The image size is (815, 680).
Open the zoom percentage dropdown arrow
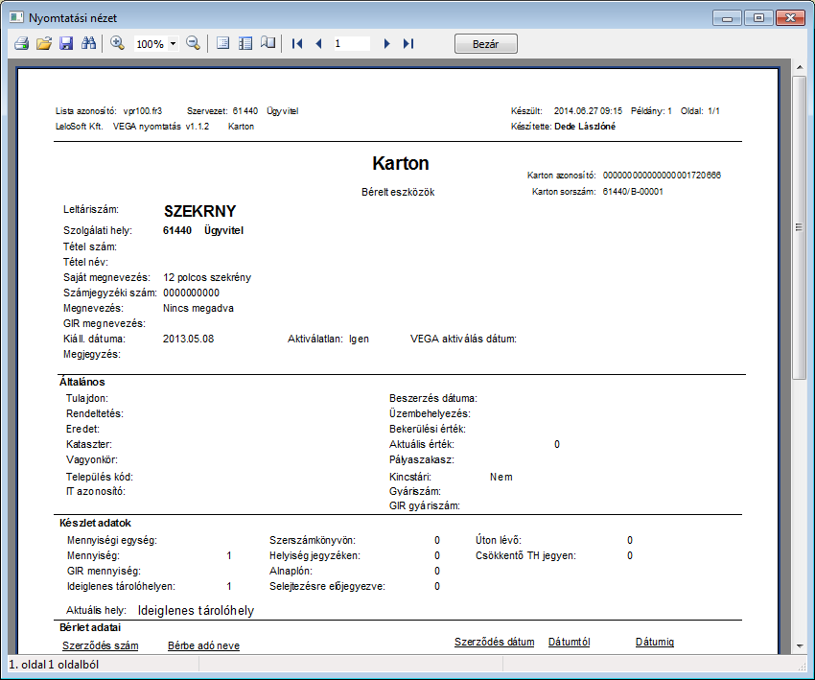(174, 44)
